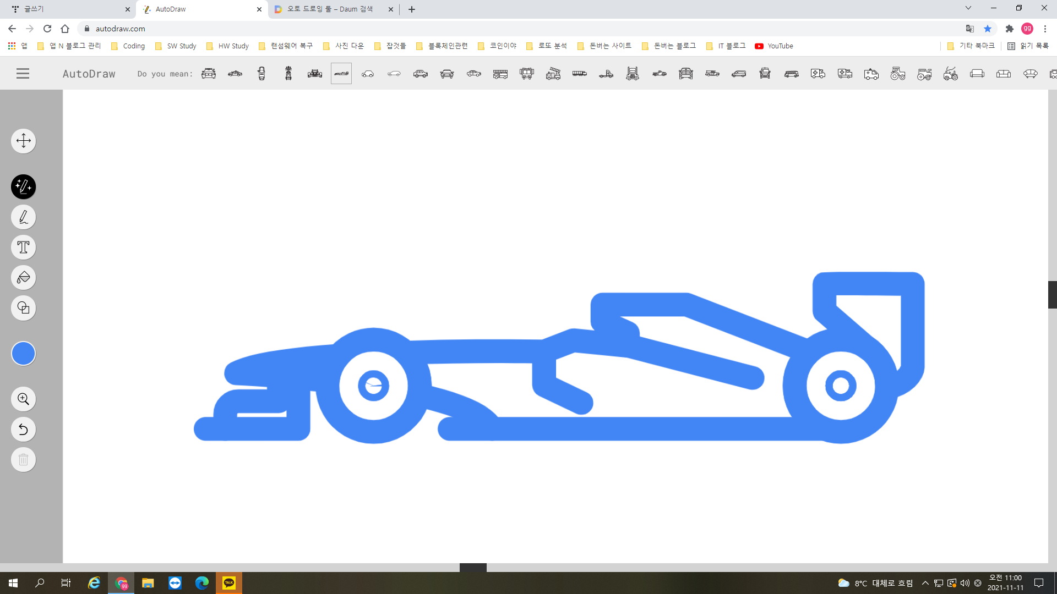Select the tractor suggestion icon

(x=898, y=74)
